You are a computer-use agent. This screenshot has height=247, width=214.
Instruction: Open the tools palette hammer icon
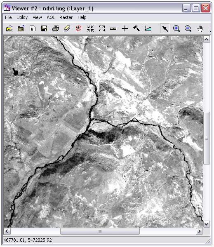coord(136,28)
